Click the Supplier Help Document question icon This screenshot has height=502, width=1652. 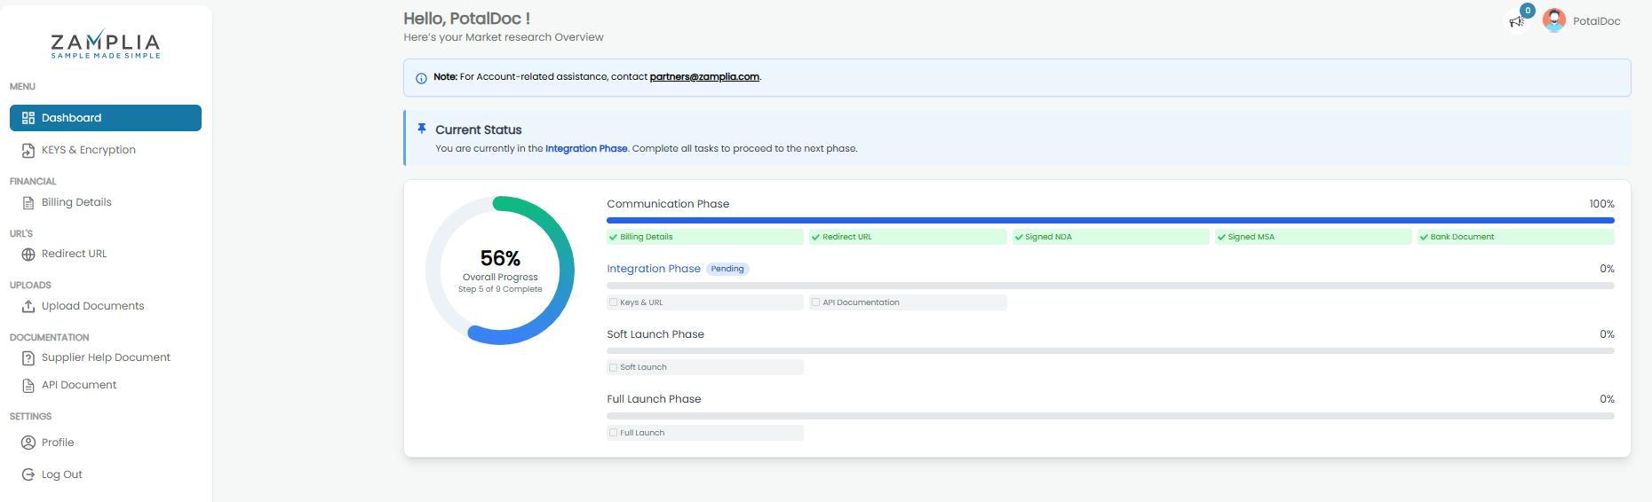28,358
